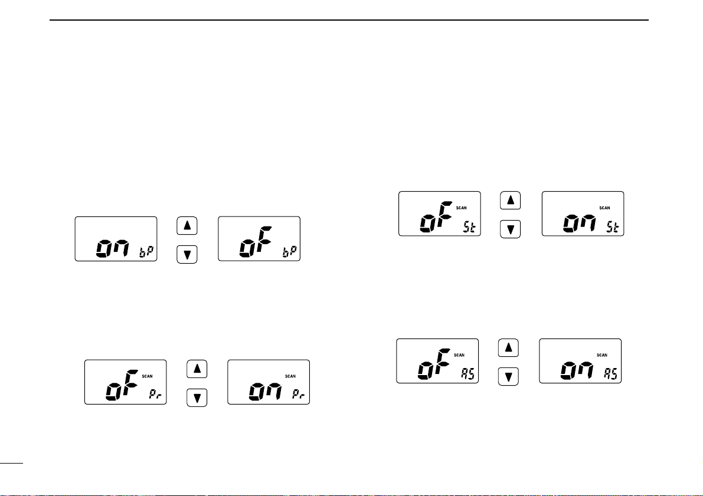703x496 pixels.
Task: Select the LCD showing "on bP"
Action: click(116, 239)
